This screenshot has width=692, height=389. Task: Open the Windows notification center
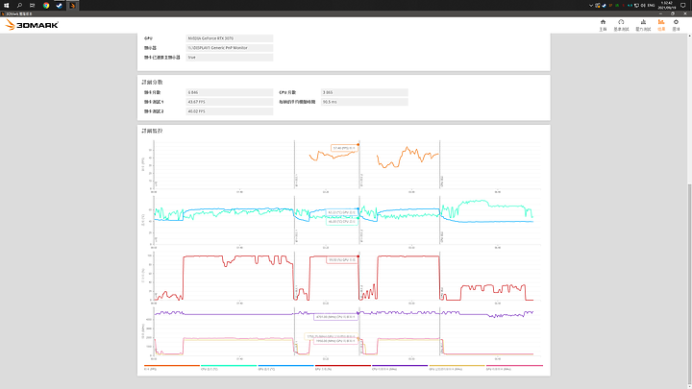pos(683,6)
